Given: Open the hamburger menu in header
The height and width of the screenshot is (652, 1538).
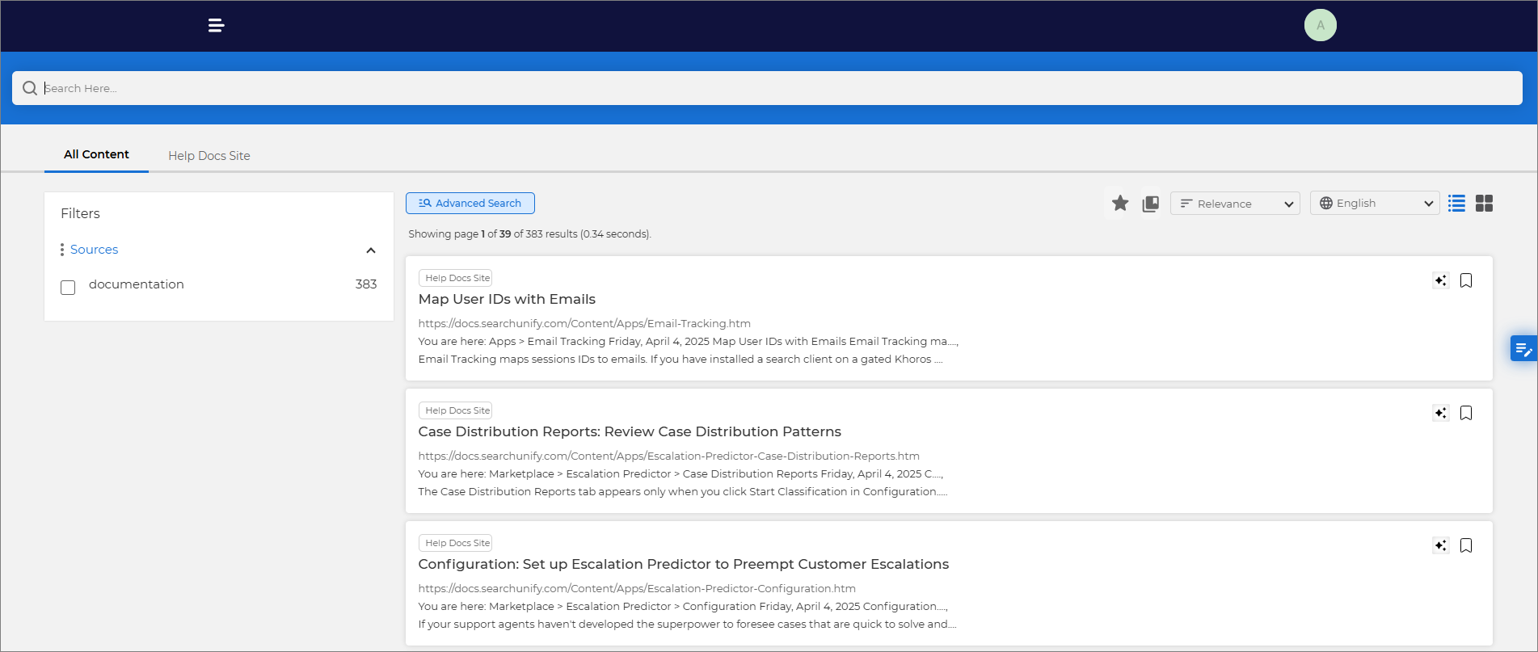Looking at the screenshot, I should [x=216, y=26].
